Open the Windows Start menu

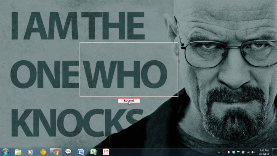pyautogui.click(x=5, y=152)
